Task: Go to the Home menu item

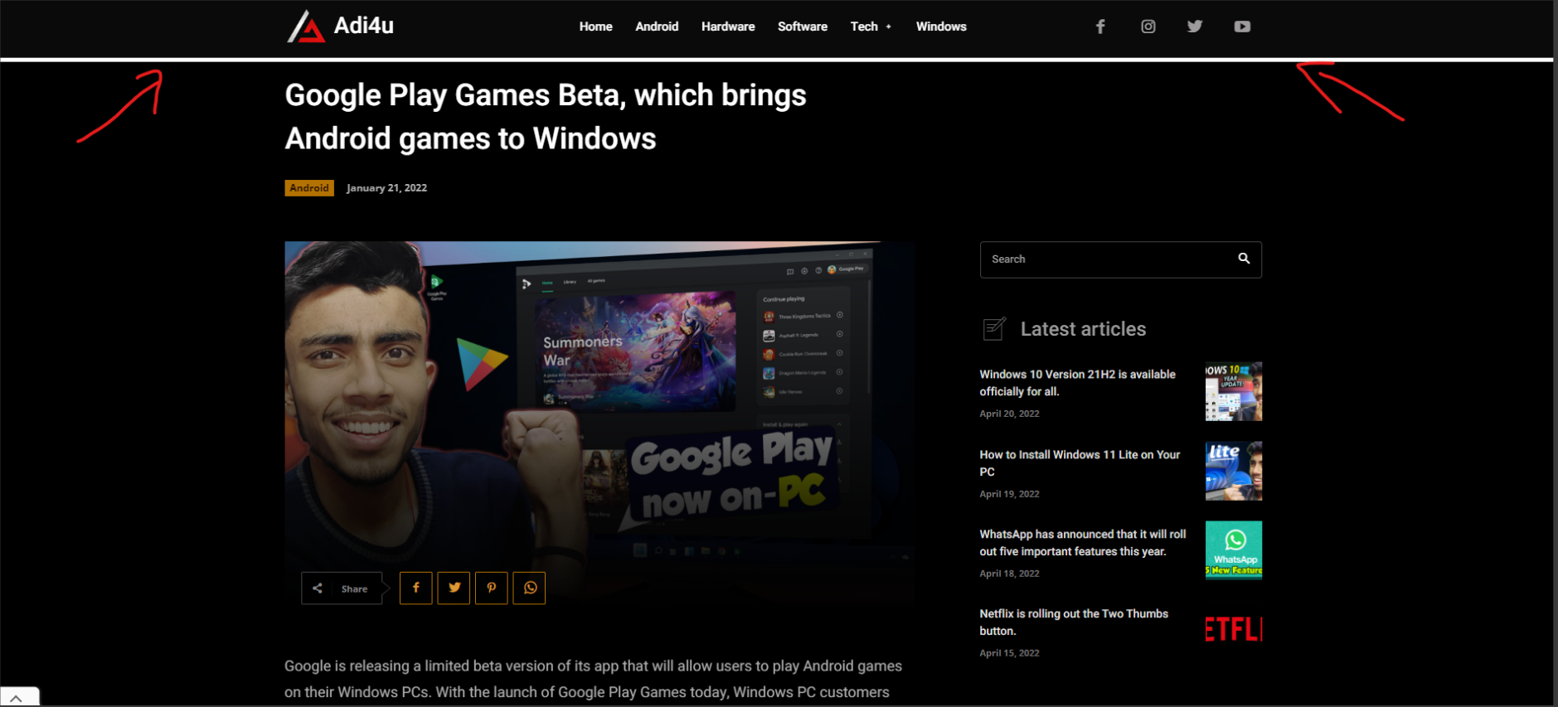Action: point(595,27)
